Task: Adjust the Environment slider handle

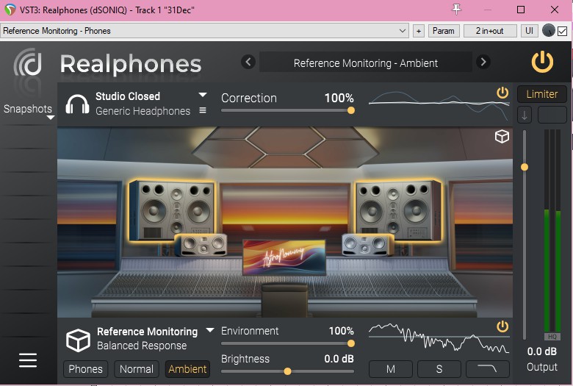Action: (x=351, y=343)
